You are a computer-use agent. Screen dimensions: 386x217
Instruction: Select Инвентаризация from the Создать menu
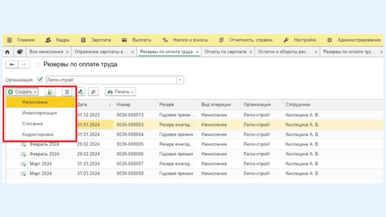[x=39, y=113]
